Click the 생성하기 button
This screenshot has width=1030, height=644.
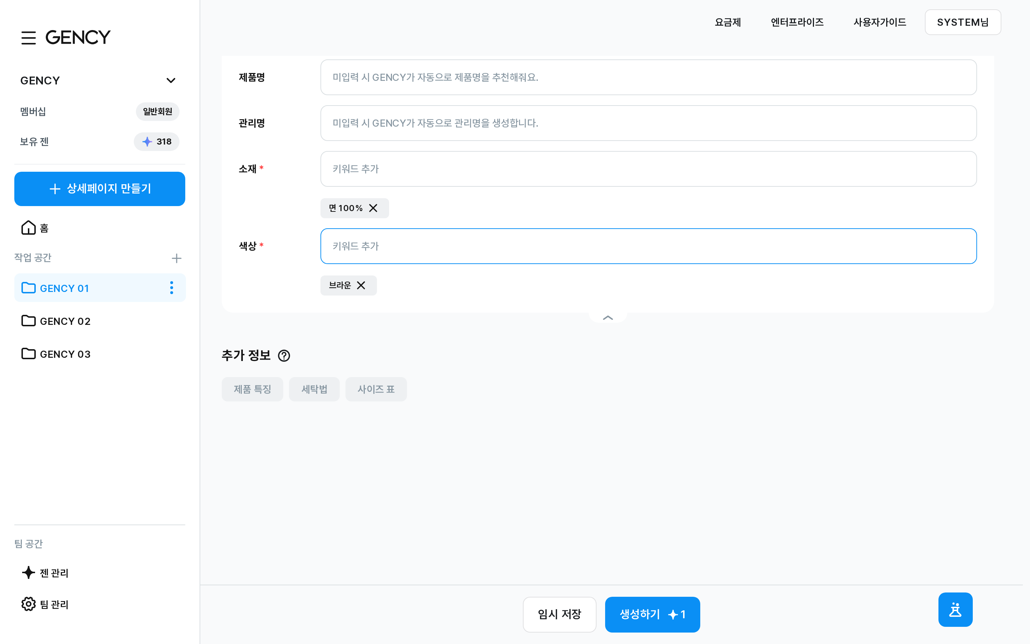pos(652,614)
